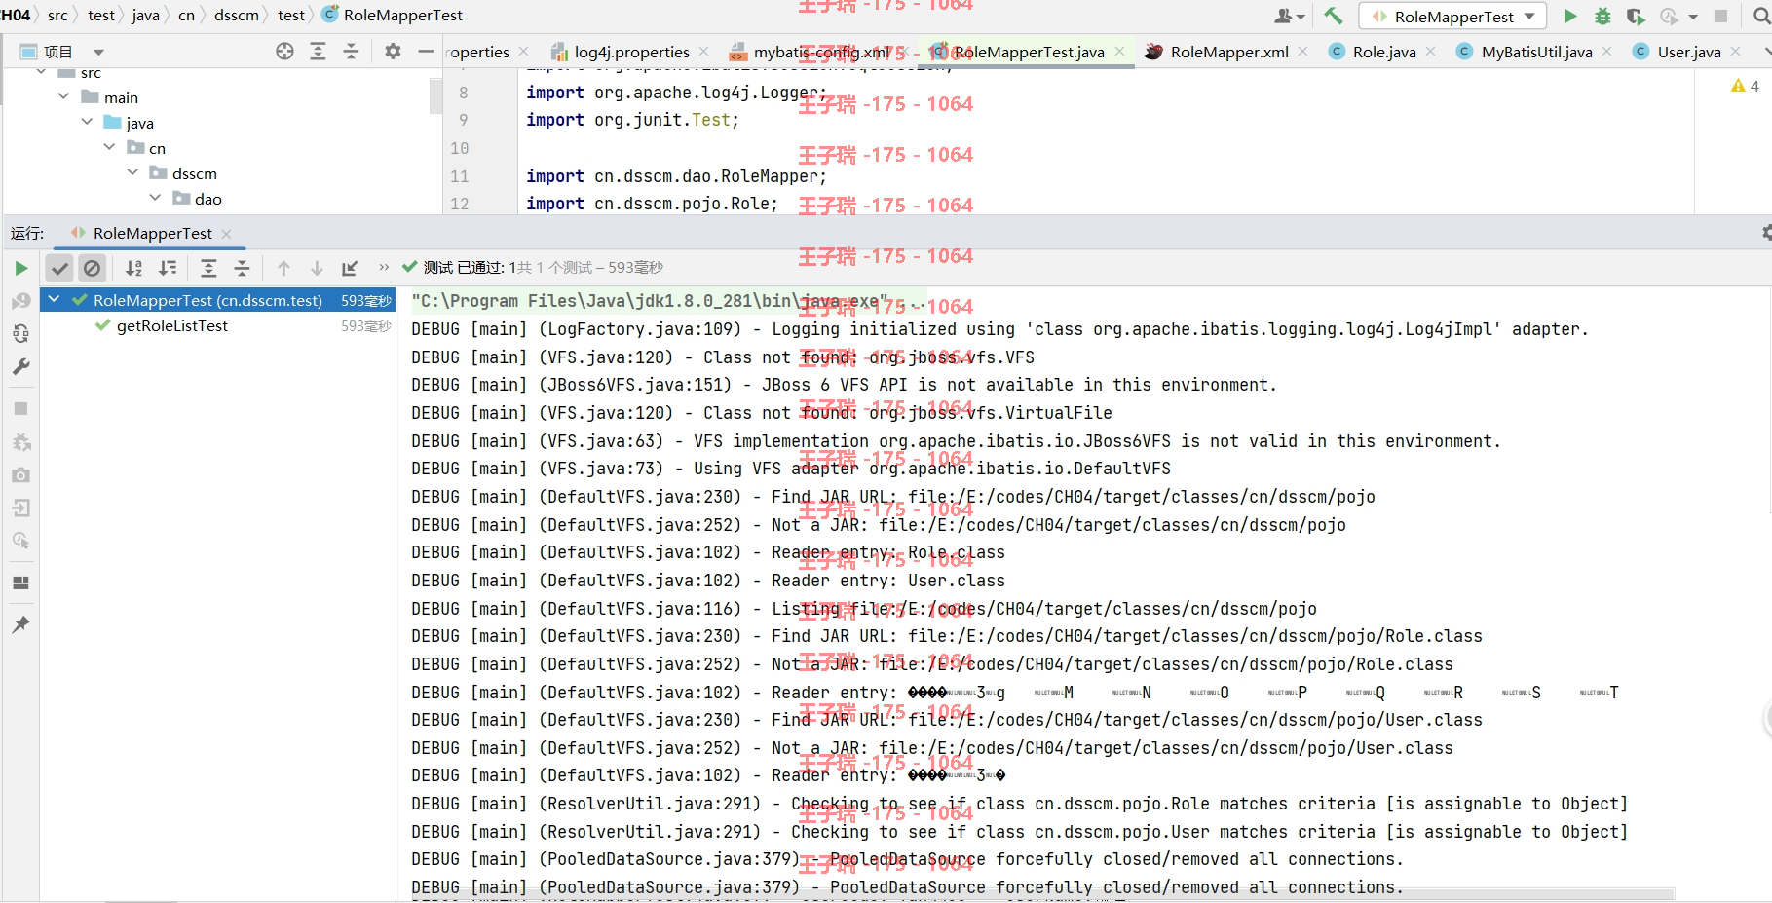The image size is (1772, 903).
Task: Open the project panel settings gear
Action: tap(393, 52)
